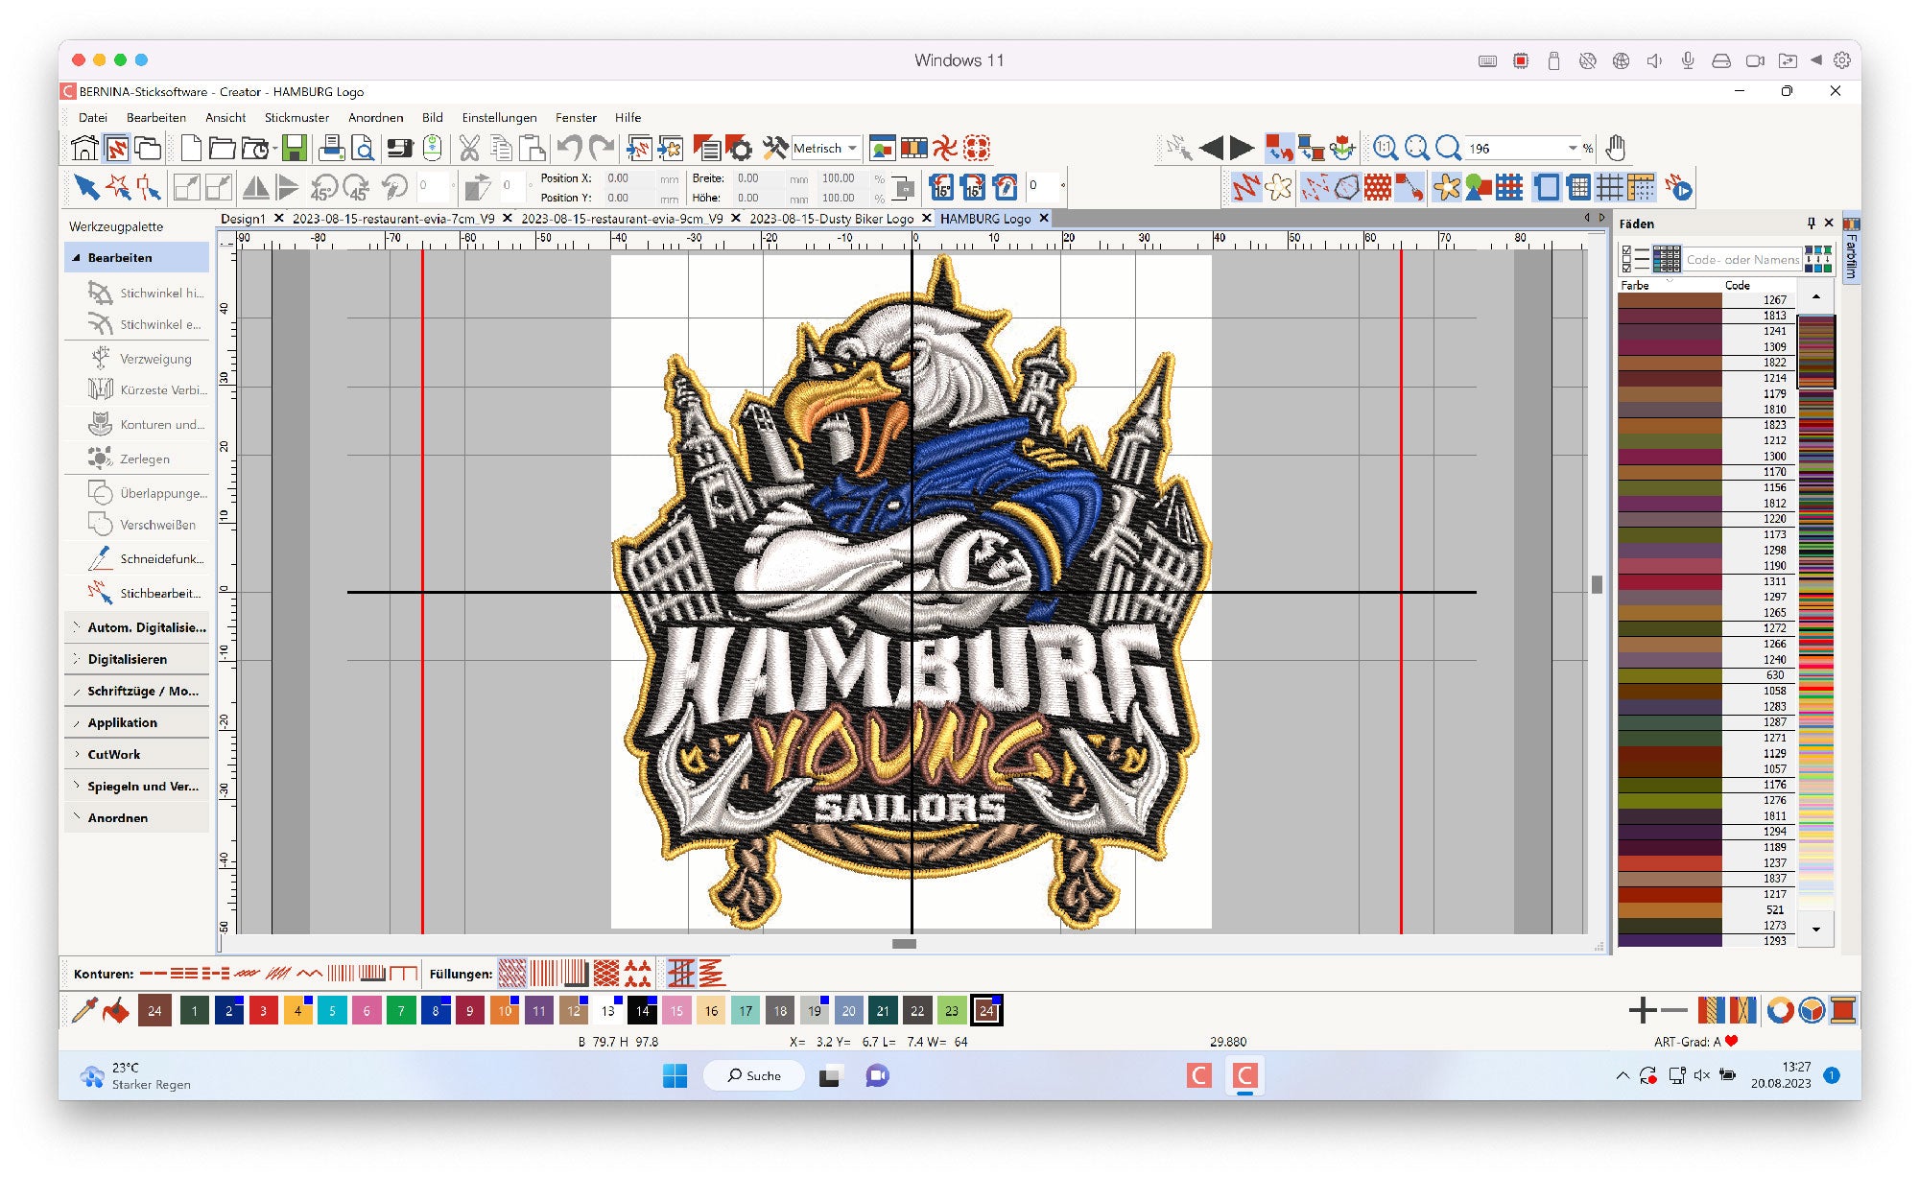Click plus to add palette color
The image size is (1919, 1177).
(1642, 1010)
